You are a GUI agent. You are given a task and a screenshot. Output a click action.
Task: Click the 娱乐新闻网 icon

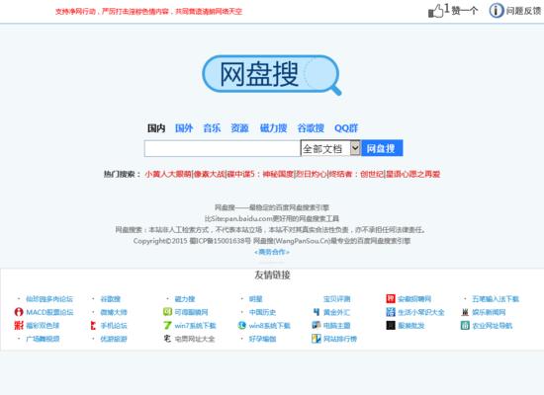click(x=465, y=312)
